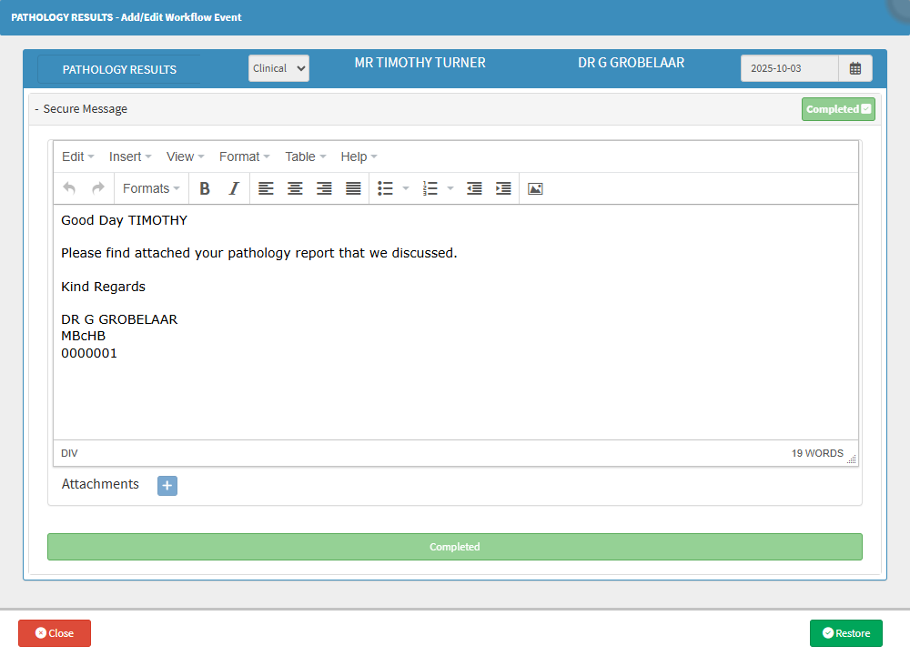This screenshot has height=656, width=910.
Task: Click the MBcHB line in the signature
Action: 83,336
